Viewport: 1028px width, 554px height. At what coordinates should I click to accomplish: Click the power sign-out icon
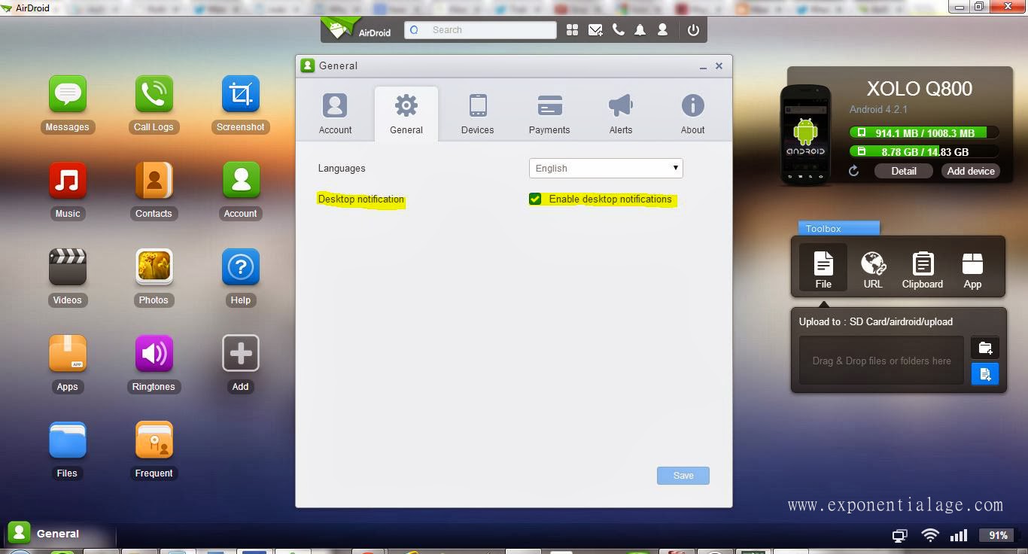click(x=693, y=30)
